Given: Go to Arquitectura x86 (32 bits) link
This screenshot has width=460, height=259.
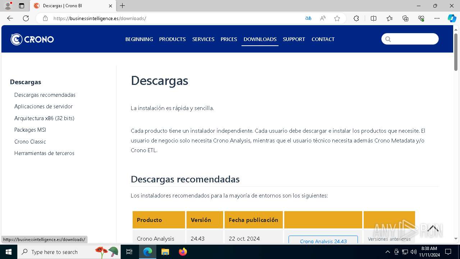Looking at the screenshot, I should click(44, 118).
